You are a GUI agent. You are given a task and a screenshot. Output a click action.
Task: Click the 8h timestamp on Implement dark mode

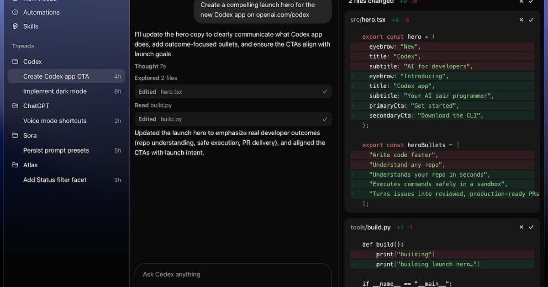118,91
